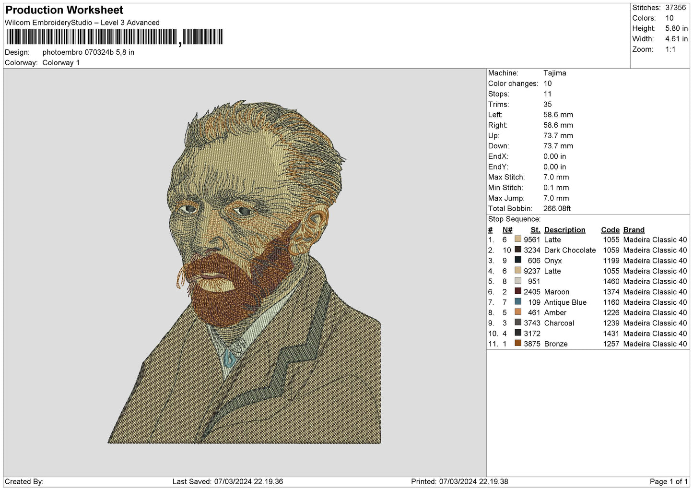Screen dimensions: 693x490
Task: Click the Charcoal color swatch
Action: click(x=518, y=322)
